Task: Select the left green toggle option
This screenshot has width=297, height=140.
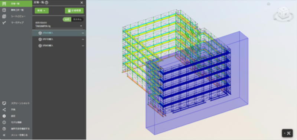Action: pos(67,19)
